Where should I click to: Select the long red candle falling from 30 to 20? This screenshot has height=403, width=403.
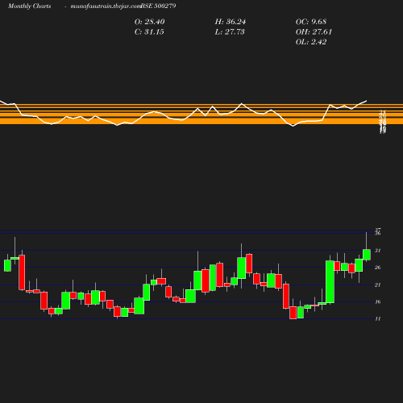click(22, 272)
